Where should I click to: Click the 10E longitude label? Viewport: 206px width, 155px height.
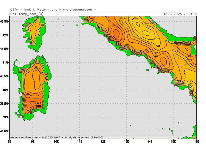pyautogui.click(x=56, y=142)
